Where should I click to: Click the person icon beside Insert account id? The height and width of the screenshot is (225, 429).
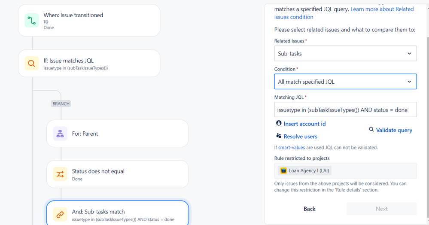279,123
